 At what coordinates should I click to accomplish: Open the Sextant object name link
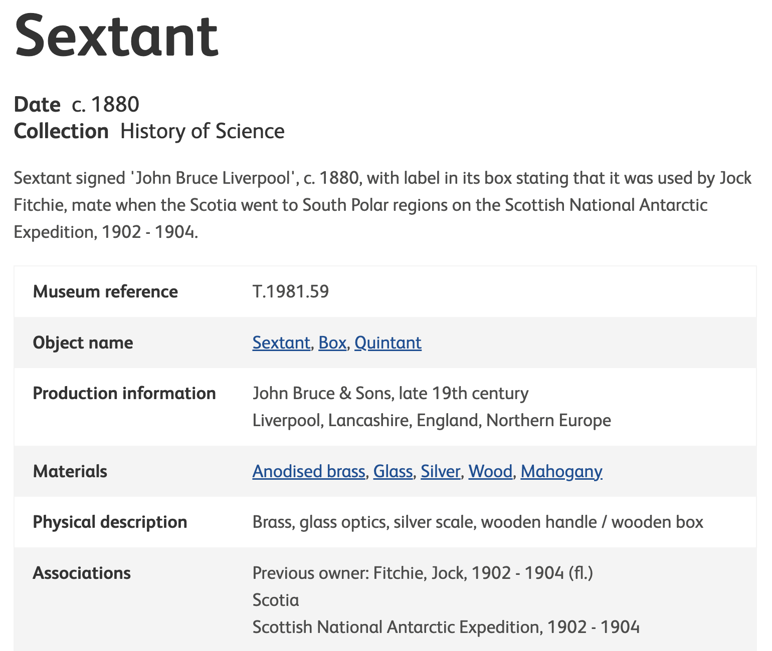click(x=281, y=343)
